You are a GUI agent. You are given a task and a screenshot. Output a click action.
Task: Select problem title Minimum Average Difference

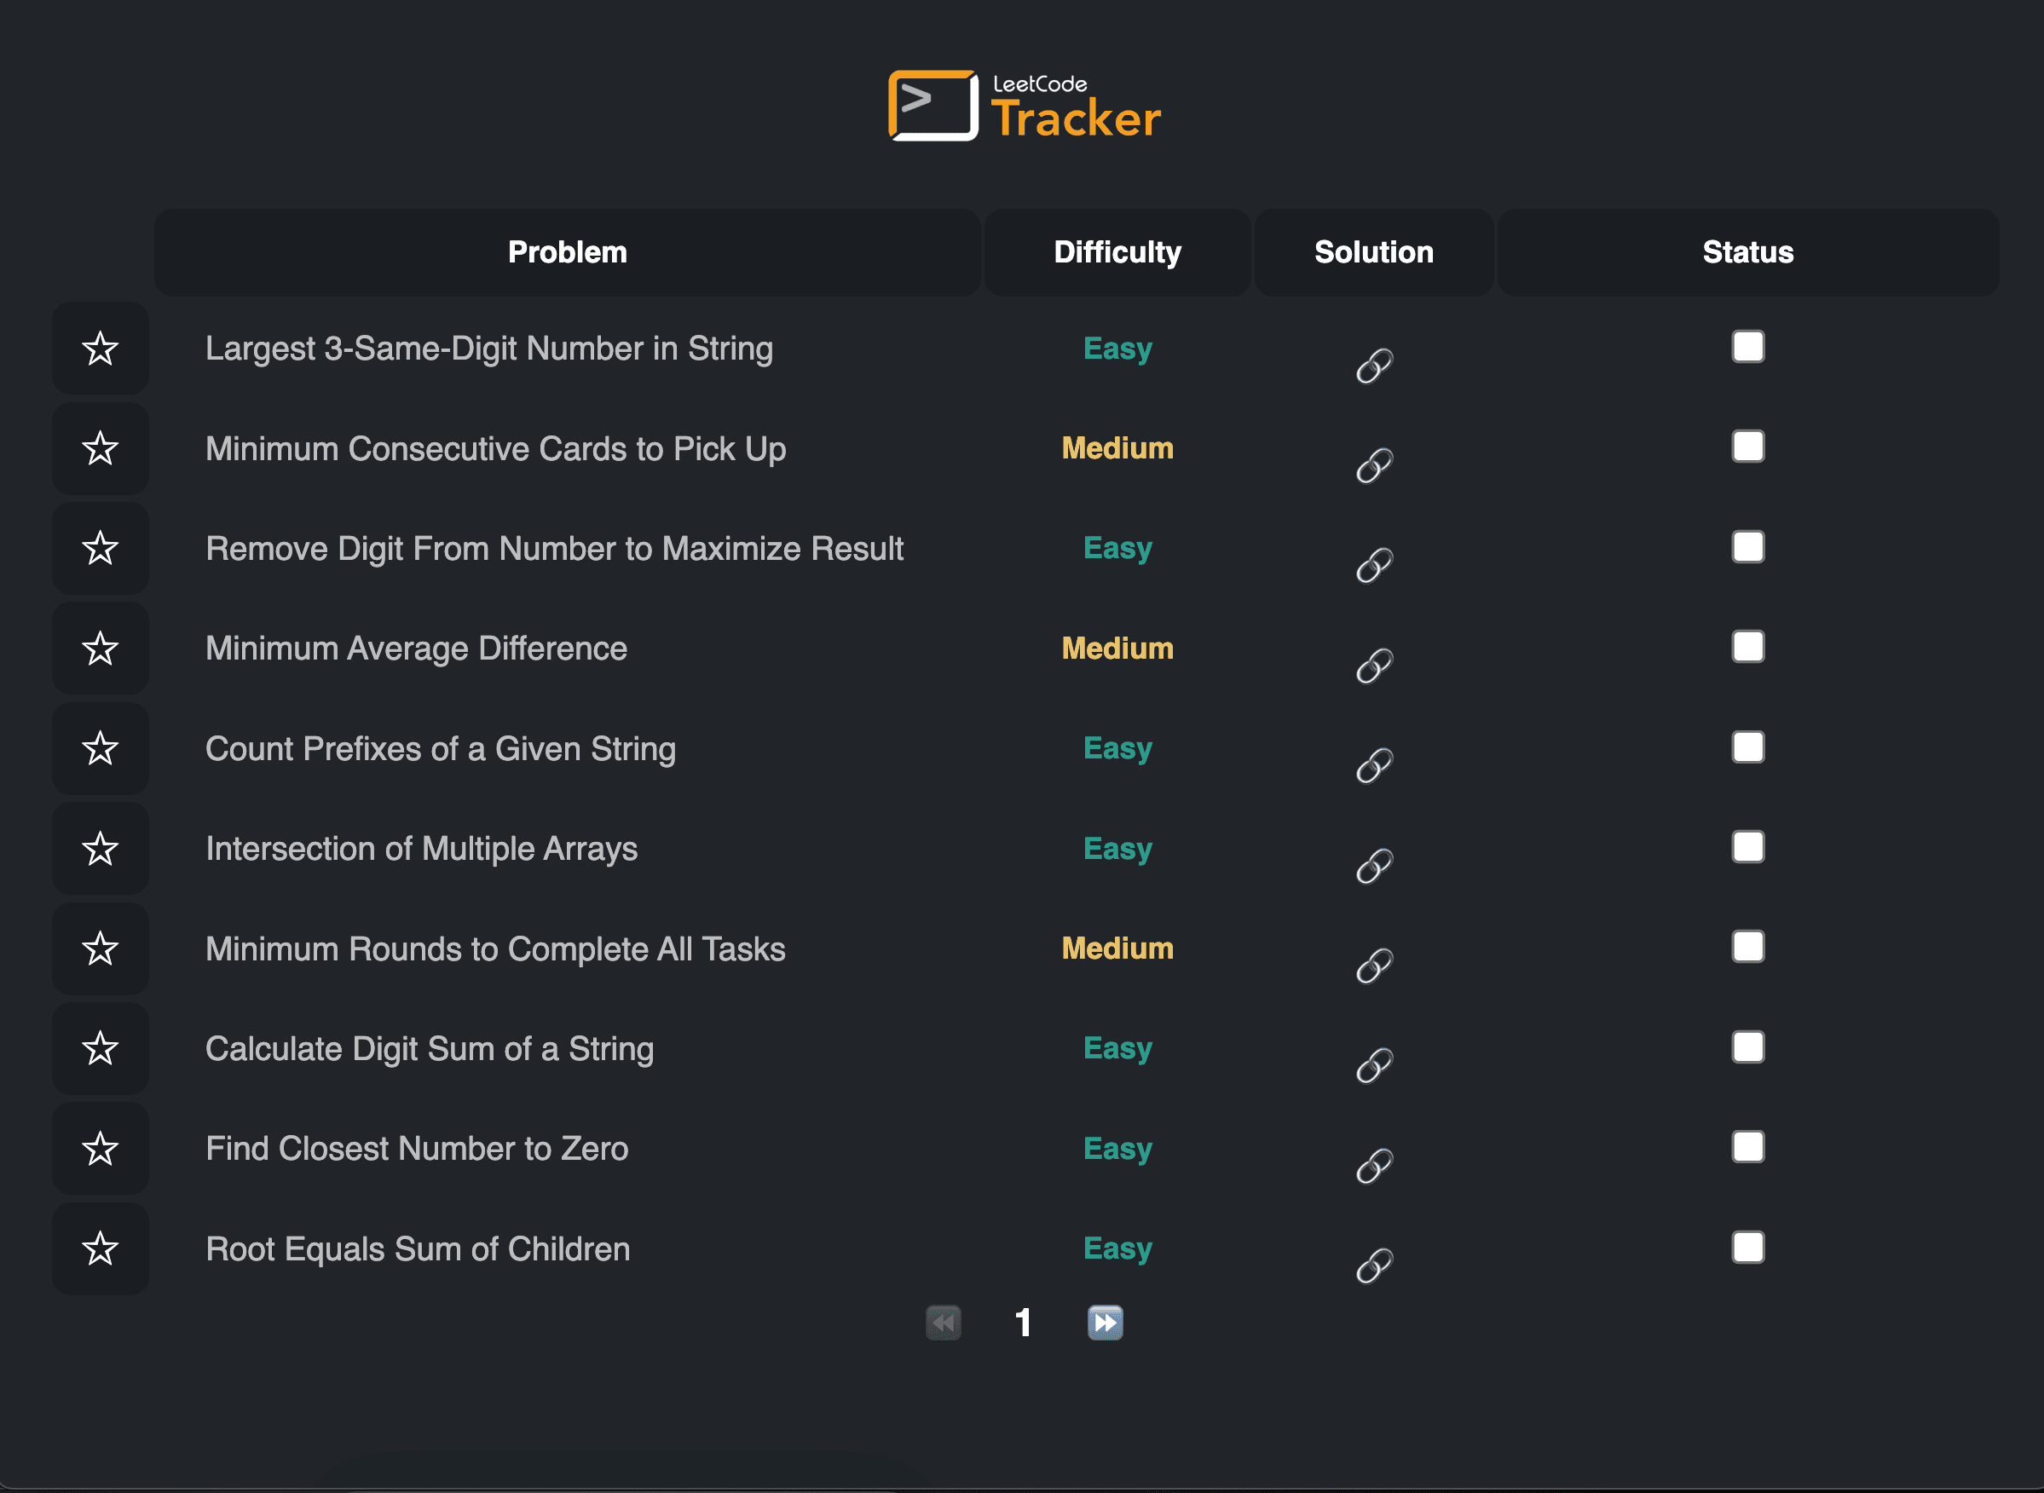[416, 649]
